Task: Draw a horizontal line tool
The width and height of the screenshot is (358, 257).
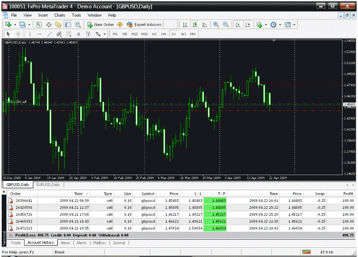Action: [x=40, y=34]
